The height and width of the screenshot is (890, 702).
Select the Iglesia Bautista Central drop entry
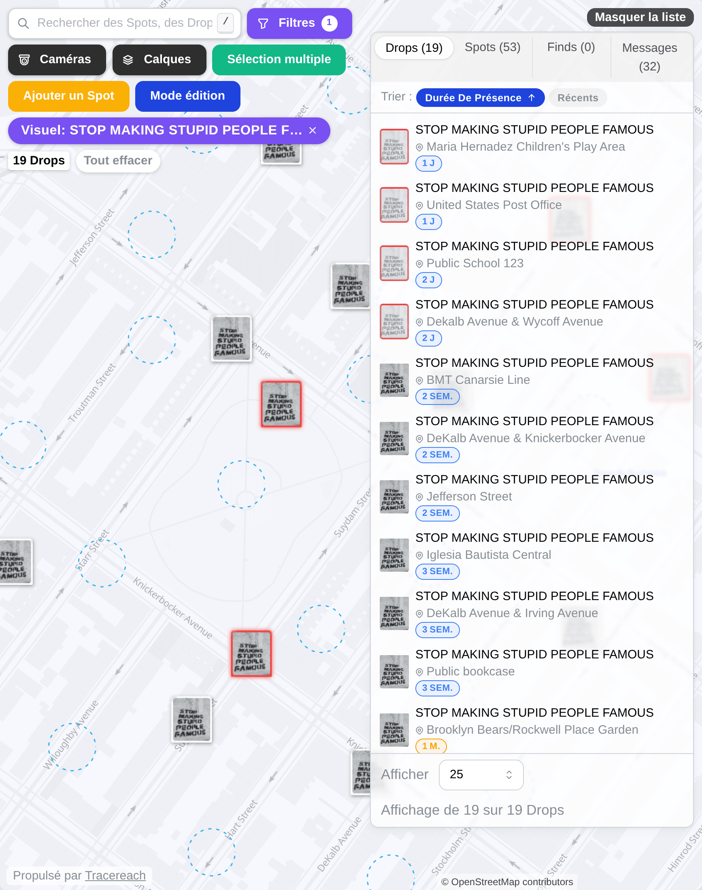(532, 555)
